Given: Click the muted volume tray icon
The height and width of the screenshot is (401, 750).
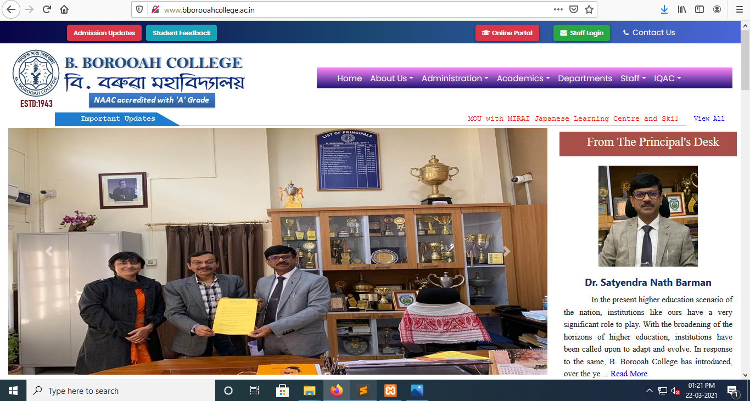Looking at the screenshot, I should pos(676,391).
